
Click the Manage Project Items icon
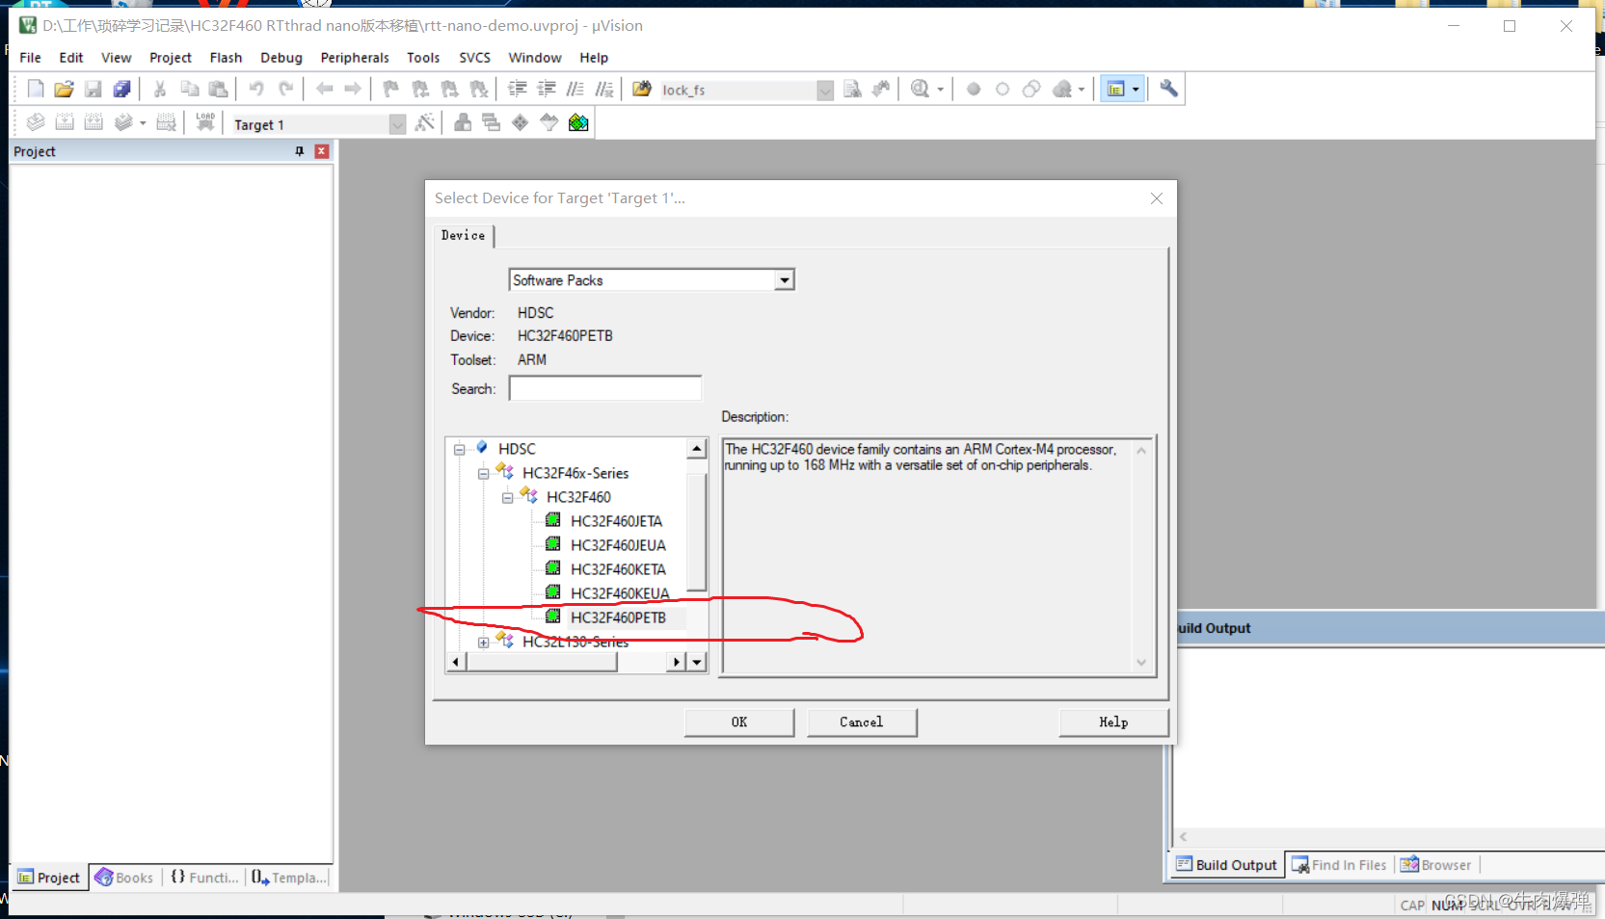pyautogui.click(x=463, y=122)
